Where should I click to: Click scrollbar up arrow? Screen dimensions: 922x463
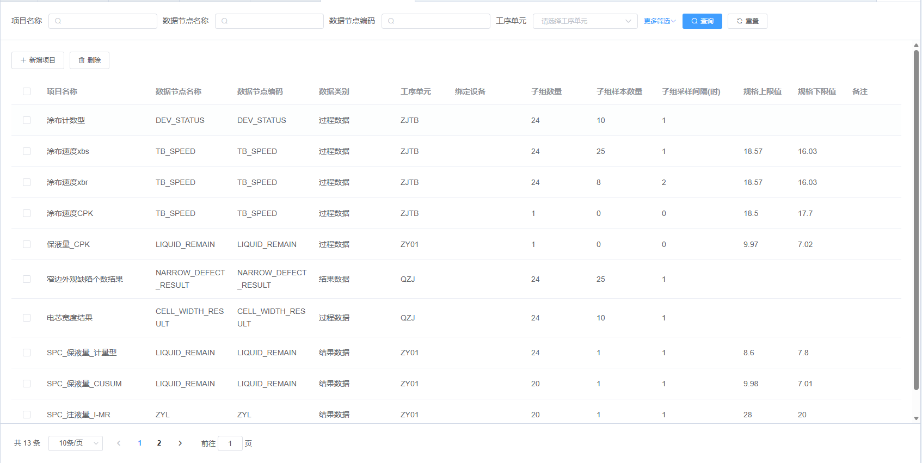point(916,45)
